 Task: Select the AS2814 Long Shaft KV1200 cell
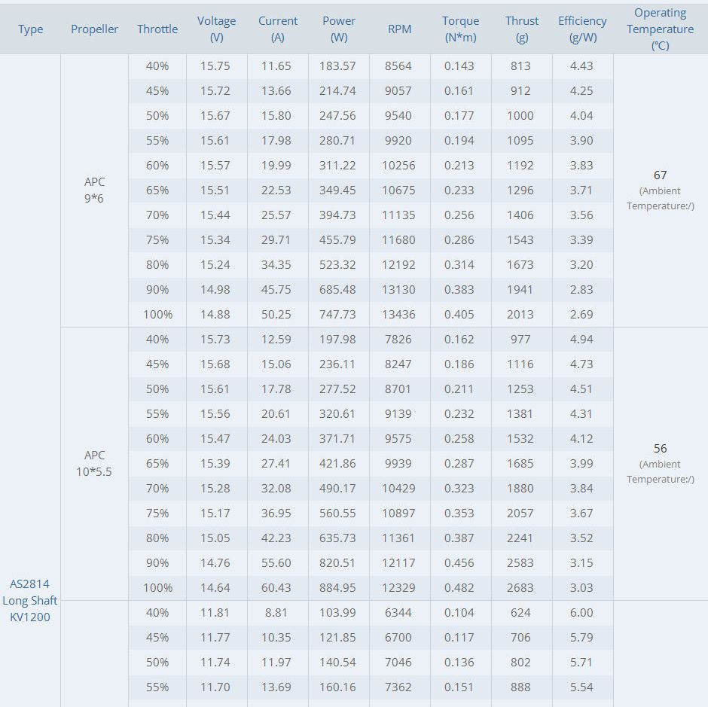coord(30,600)
